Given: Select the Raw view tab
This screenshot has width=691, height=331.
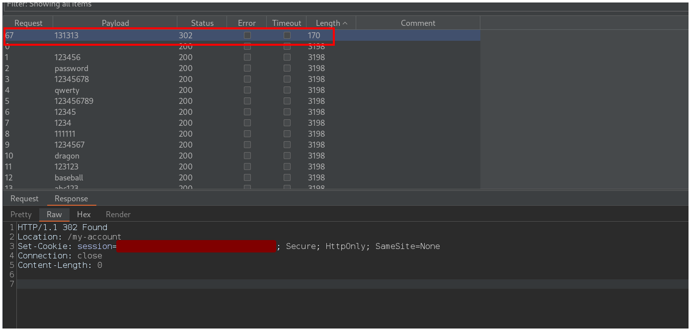Looking at the screenshot, I should click(54, 215).
